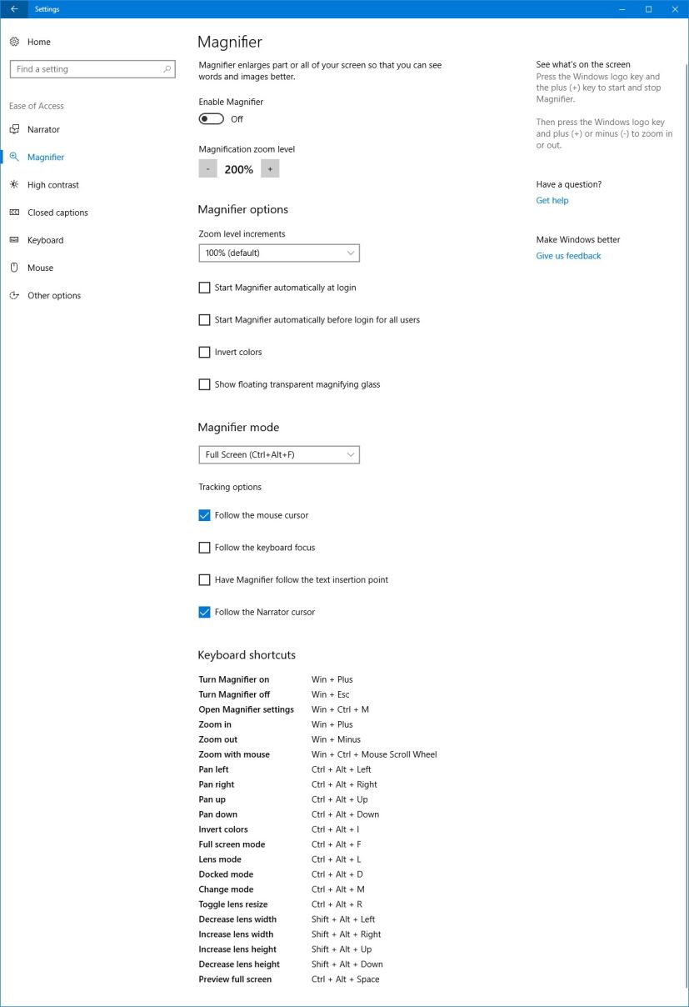
Task: Select the Other options icon
Action: [x=13, y=295]
